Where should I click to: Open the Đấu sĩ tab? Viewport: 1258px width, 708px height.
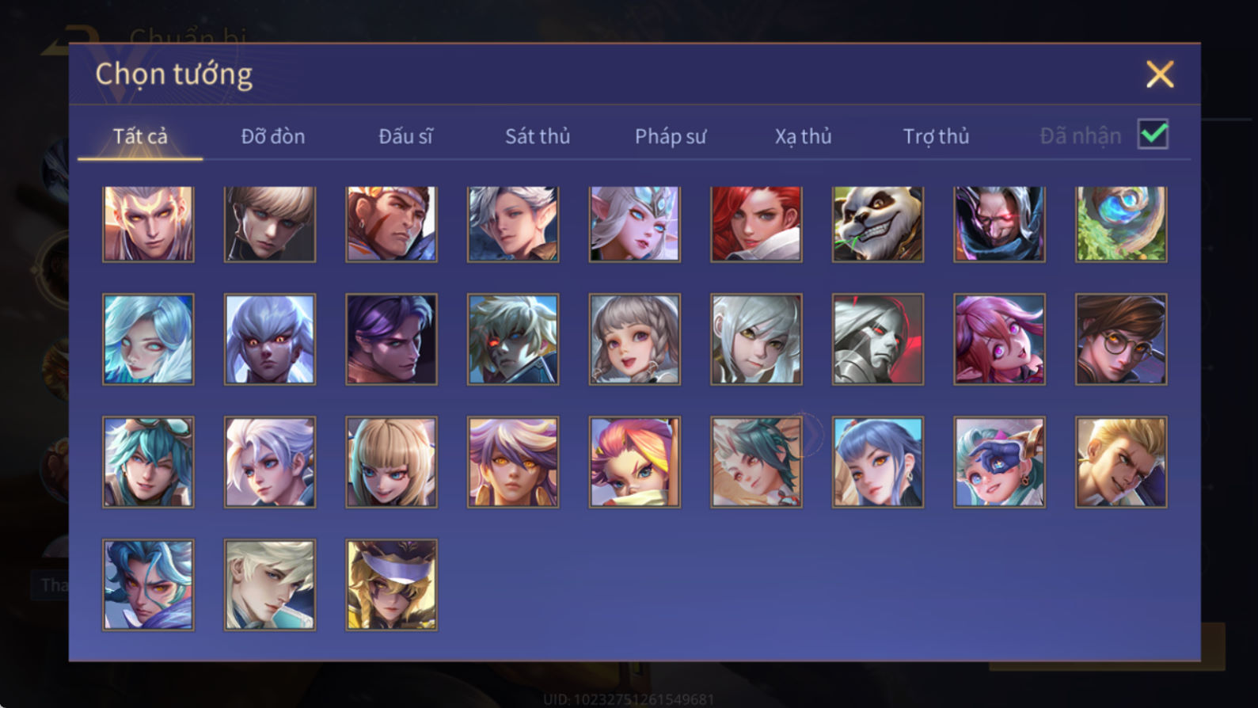coord(405,136)
